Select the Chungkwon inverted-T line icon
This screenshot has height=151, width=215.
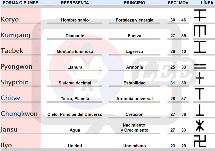point(200,110)
